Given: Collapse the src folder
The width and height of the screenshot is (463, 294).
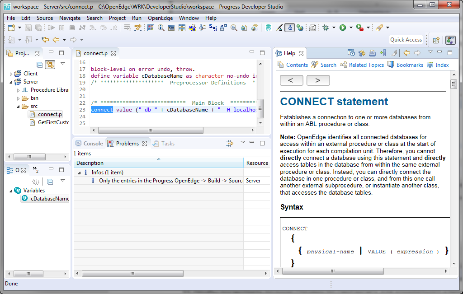Looking at the screenshot, I should (x=18, y=107).
